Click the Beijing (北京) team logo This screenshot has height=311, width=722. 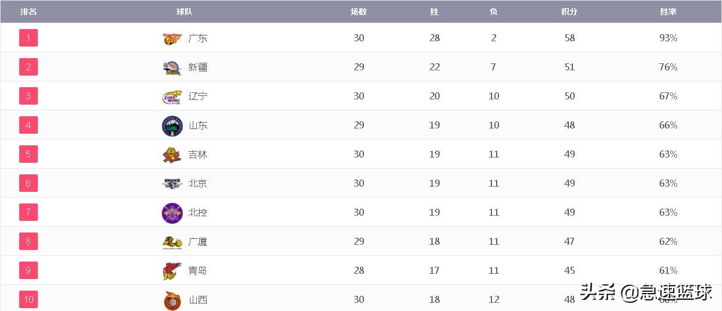click(172, 184)
